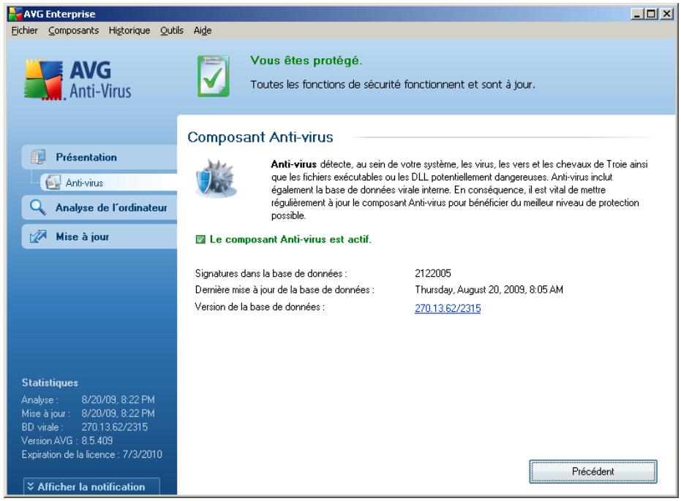The height and width of the screenshot is (501, 681).
Task: Click 'Vous êtes protégé.' status heading
Action: [306, 61]
